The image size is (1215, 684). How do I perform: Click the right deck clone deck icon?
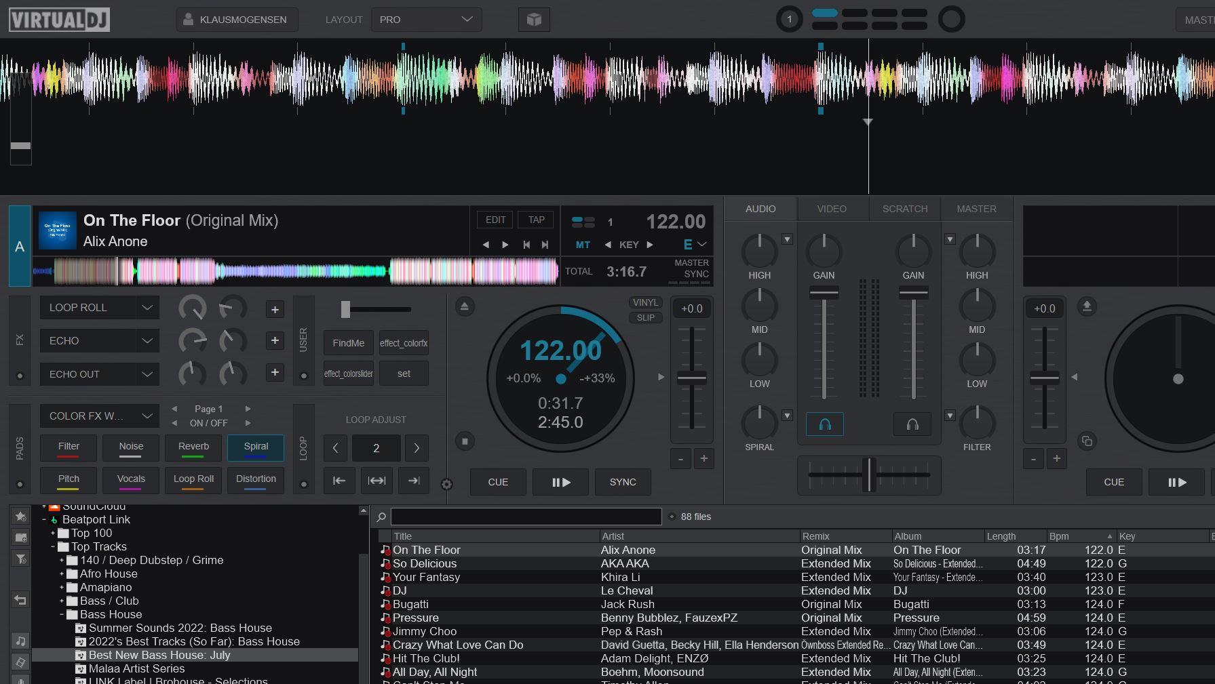(1087, 441)
